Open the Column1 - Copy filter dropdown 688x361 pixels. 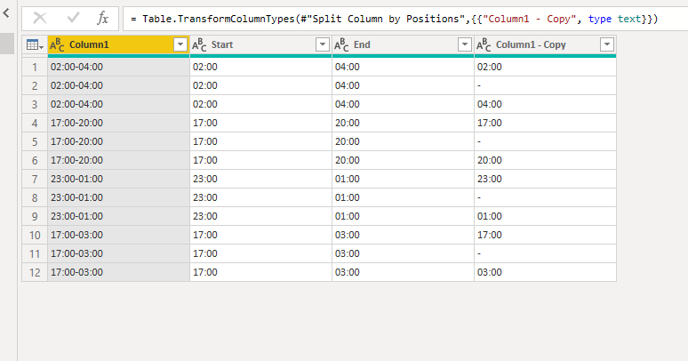click(607, 44)
